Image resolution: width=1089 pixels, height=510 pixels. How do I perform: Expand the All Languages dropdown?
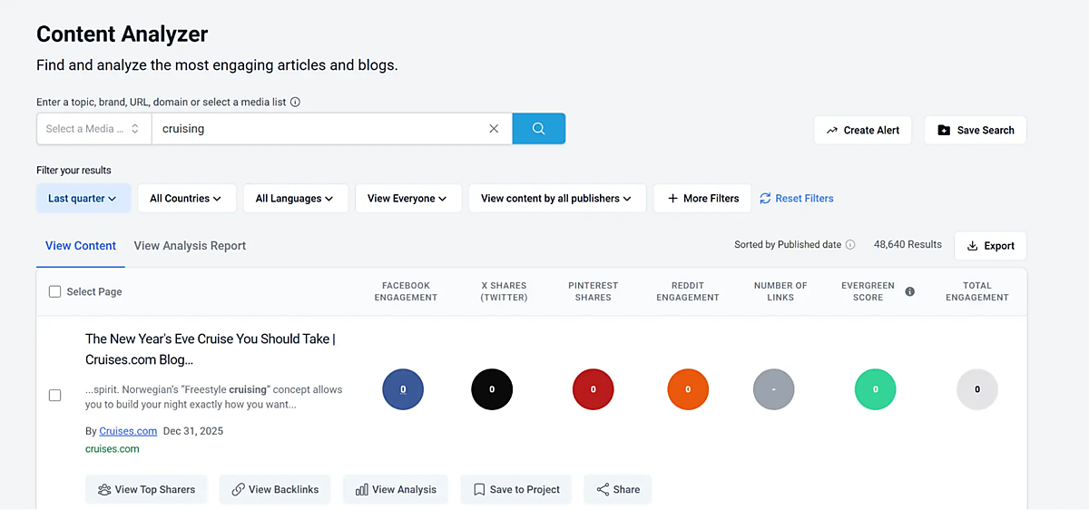(294, 199)
